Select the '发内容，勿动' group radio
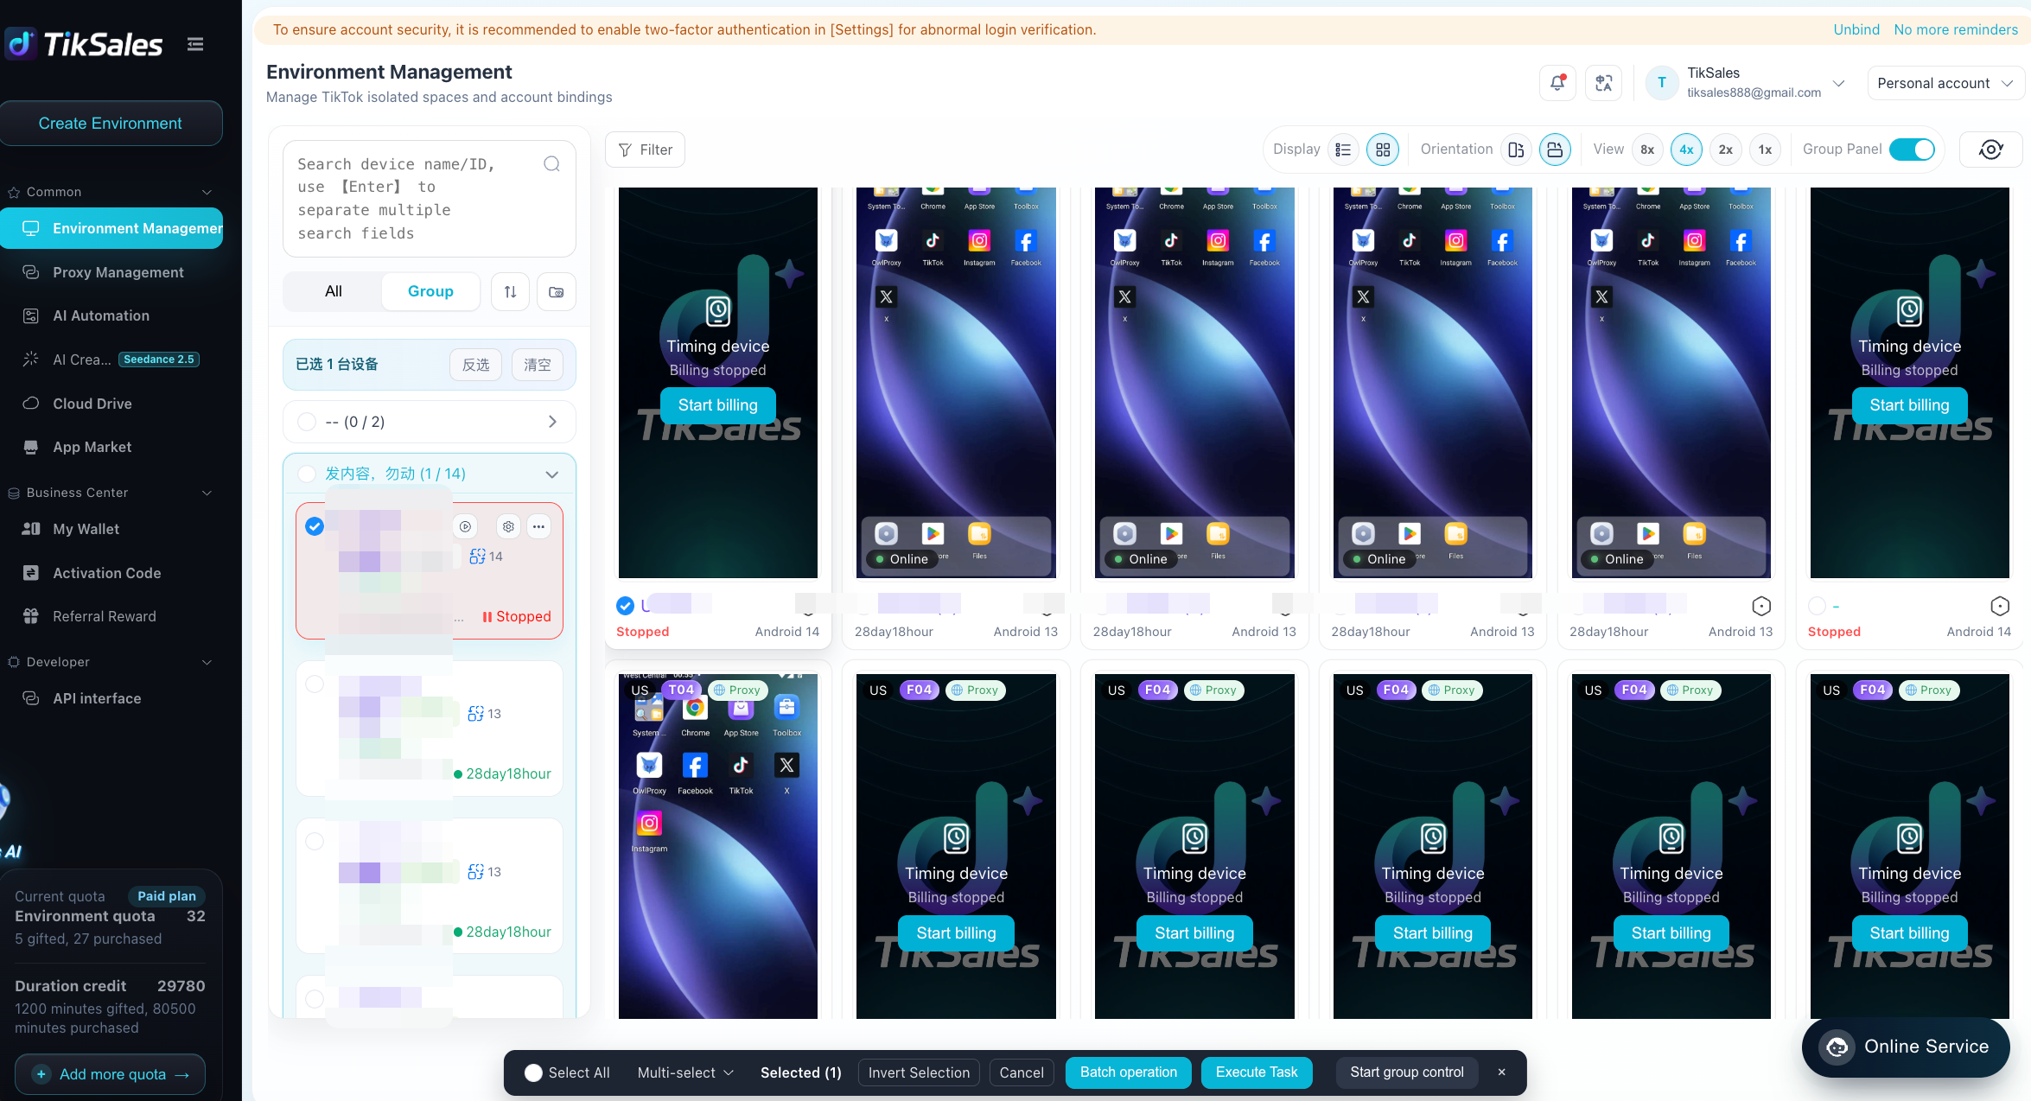The image size is (2031, 1101). coord(307,474)
